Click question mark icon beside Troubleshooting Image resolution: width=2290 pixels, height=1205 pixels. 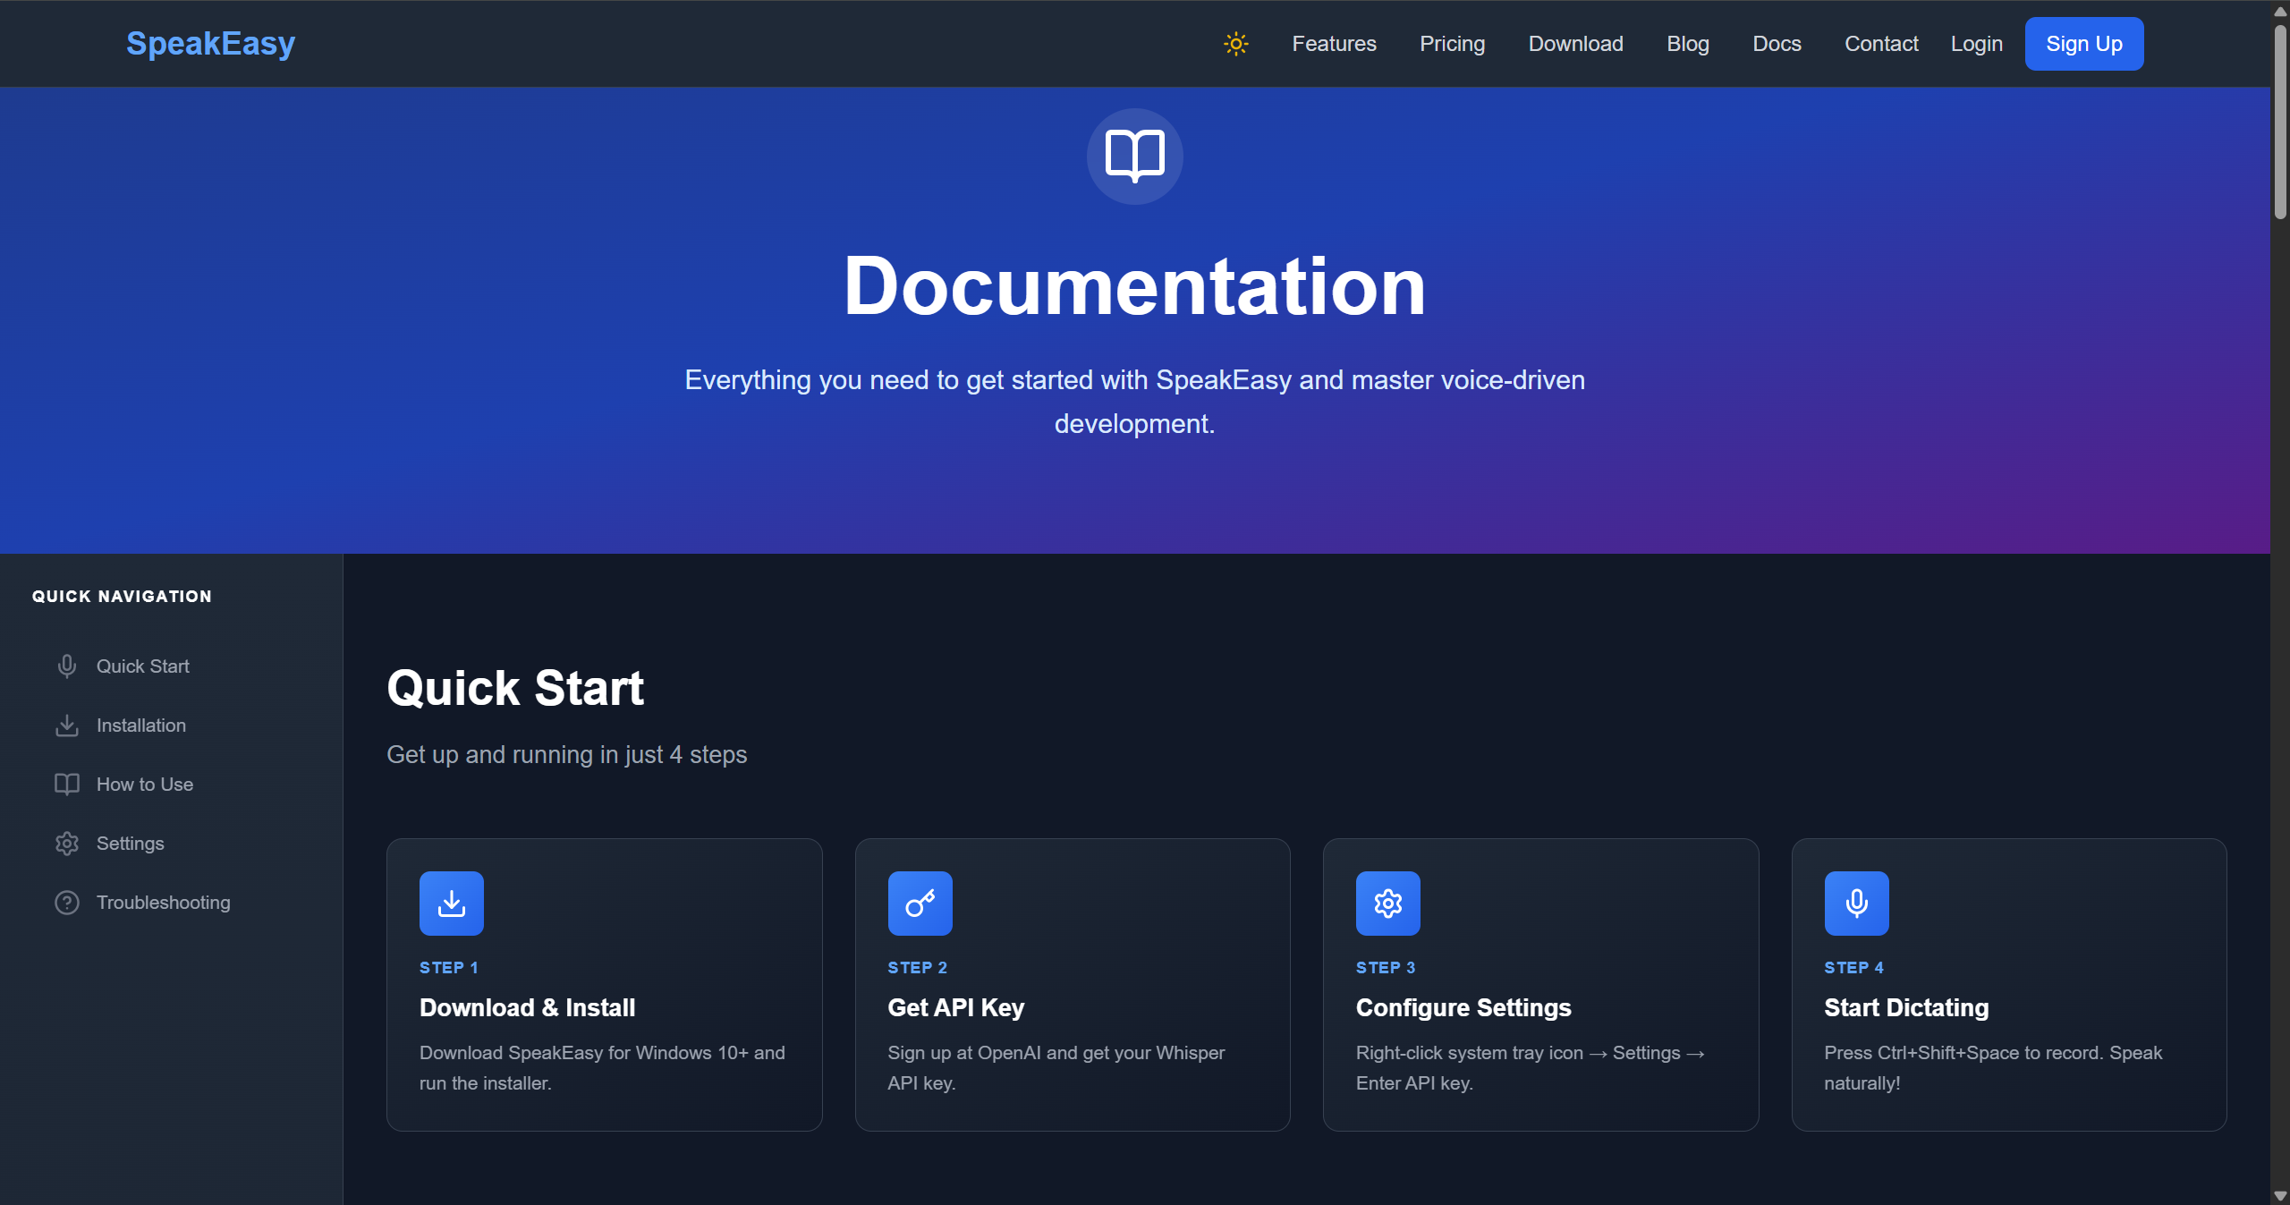point(67,903)
